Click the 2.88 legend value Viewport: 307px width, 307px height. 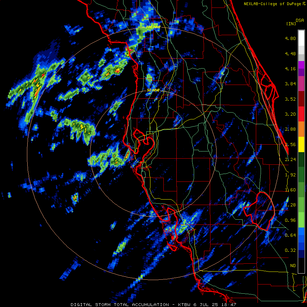[290, 129]
